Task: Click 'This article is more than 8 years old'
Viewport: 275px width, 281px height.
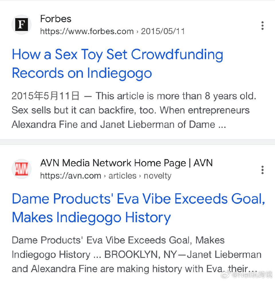Action: click(x=176, y=96)
